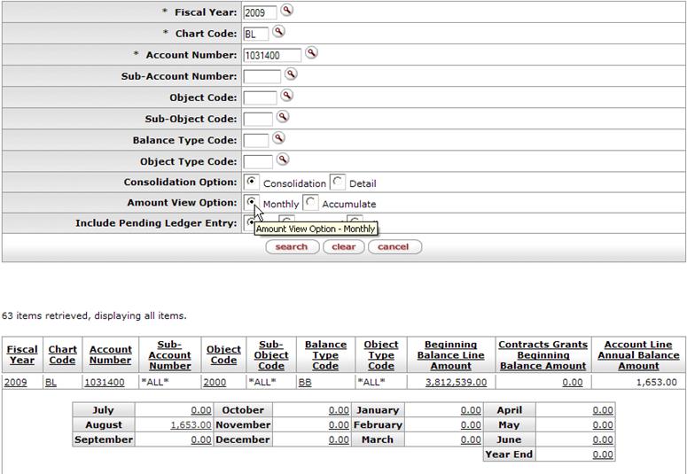The height and width of the screenshot is (474, 687).
Task: Select the Monthly amount view option
Action: click(x=252, y=202)
